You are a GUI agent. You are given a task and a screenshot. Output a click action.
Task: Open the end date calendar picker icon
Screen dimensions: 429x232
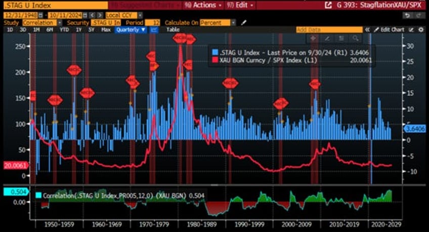click(85, 16)
